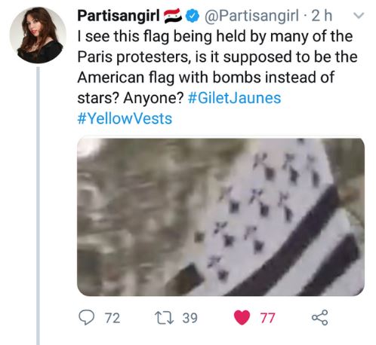
Task: Click the @Partisangirl handle
Action: pyautogui.click(x=252, y=16)
